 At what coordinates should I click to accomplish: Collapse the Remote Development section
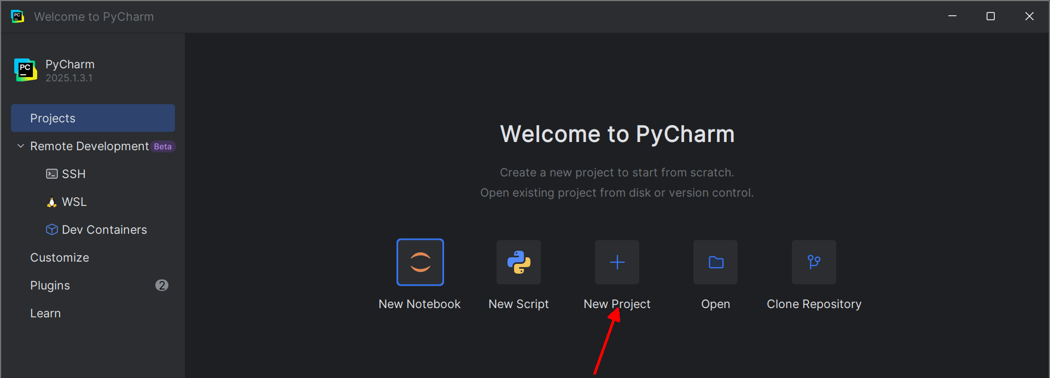(21, 146)
